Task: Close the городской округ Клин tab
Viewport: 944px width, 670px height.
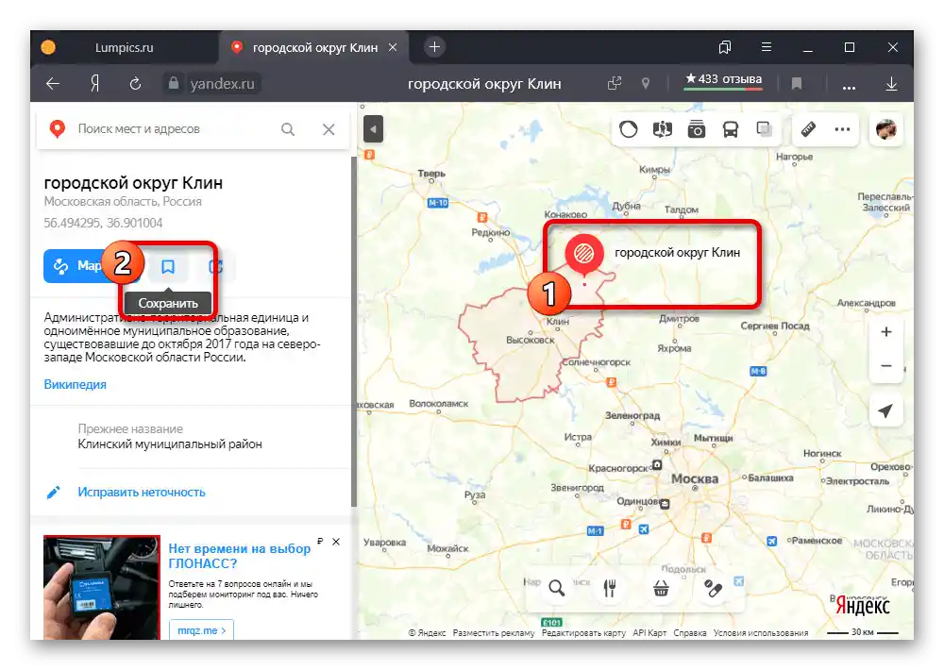Action: click(x=393, y=47)
